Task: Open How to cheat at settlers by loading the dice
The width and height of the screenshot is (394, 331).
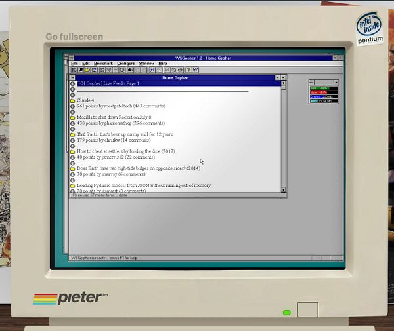Action: (126, 151)
